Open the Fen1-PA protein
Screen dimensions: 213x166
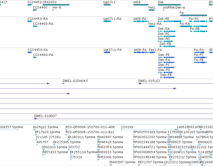point(152,52)
